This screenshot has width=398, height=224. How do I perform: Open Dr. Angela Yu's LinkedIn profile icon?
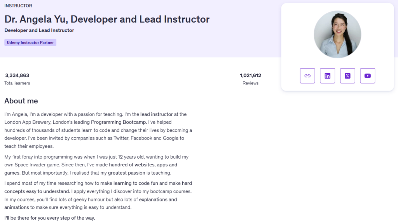[327, 76]
